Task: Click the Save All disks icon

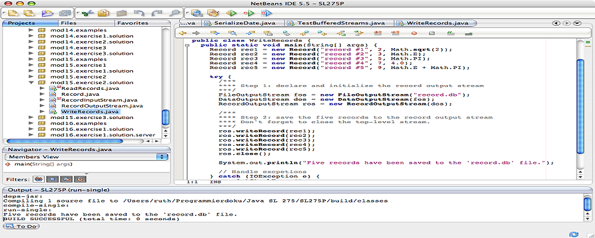Action: tap(64, 13)
